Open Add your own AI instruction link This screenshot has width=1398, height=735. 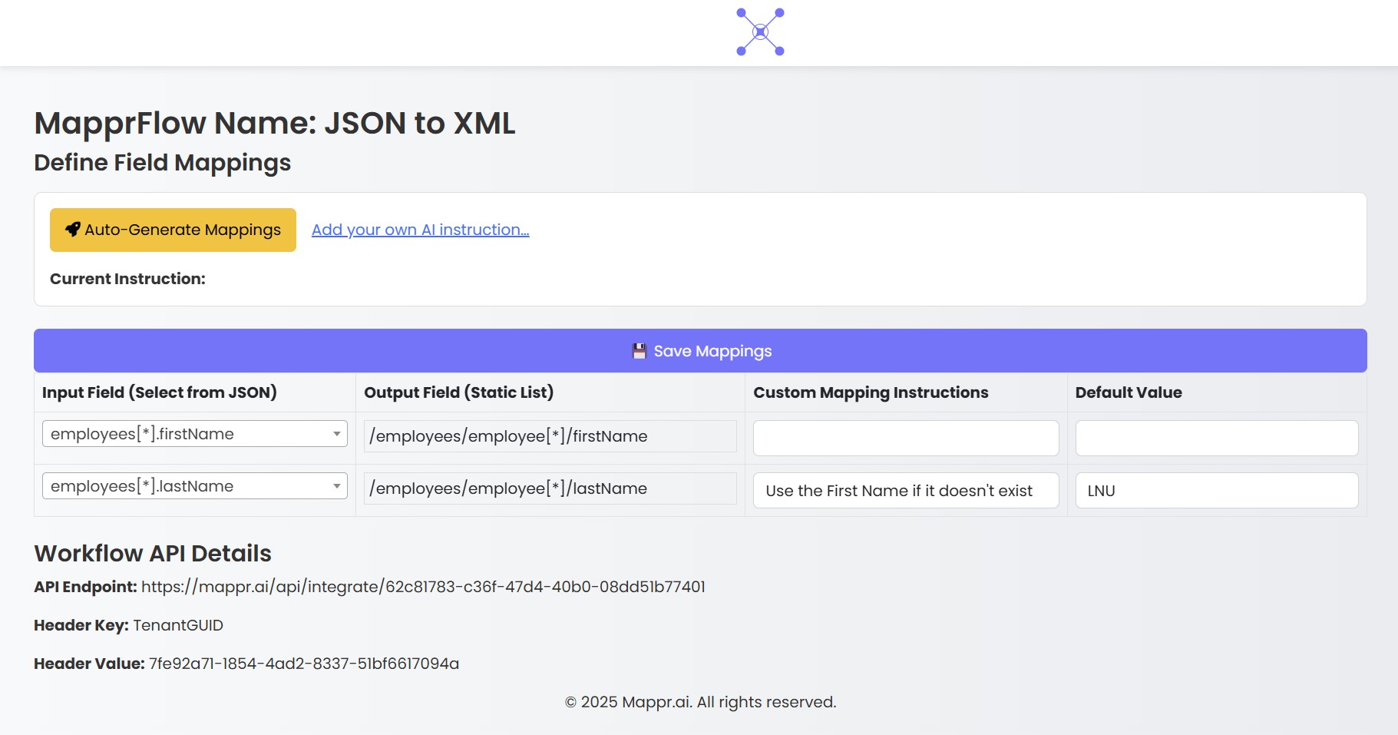click(420, 230)
